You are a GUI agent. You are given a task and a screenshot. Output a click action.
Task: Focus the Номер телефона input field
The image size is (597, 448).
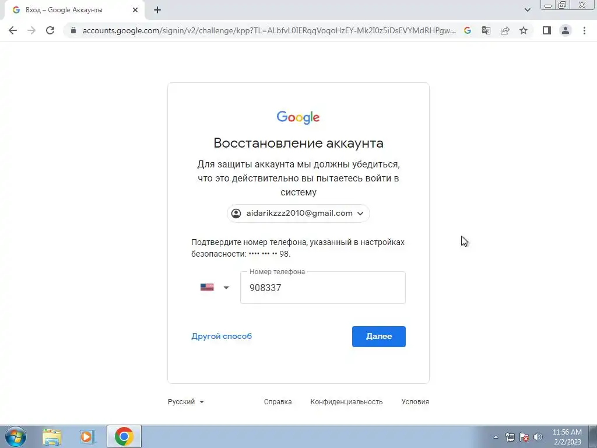[323, 288]
